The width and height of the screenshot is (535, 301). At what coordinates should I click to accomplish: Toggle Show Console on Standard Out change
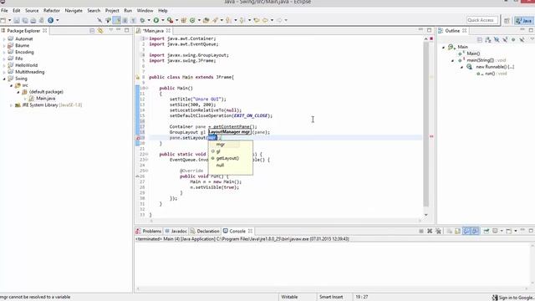(x=466, y=231)
